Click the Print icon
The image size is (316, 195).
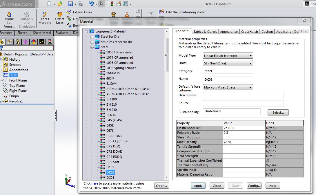coord(81,4)
